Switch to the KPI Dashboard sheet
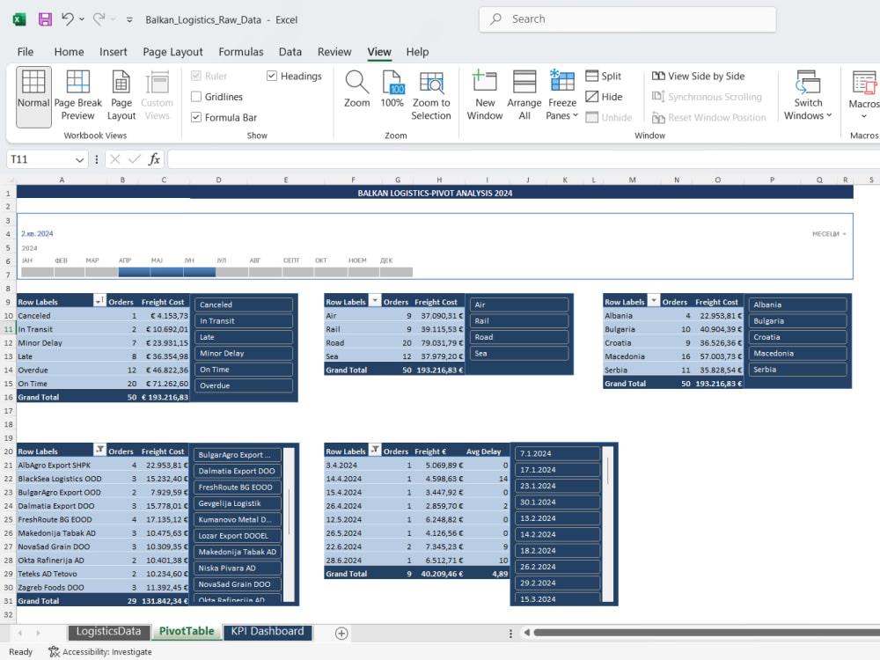Viewport: 880px width, 660px height. (268, 632)
